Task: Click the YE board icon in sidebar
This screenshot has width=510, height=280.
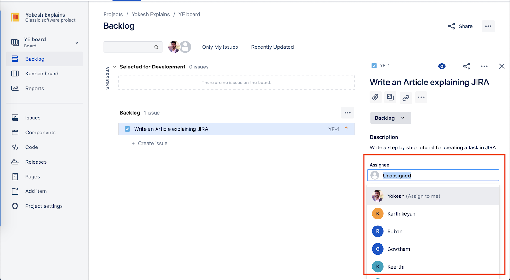Action: coord(15,43)
